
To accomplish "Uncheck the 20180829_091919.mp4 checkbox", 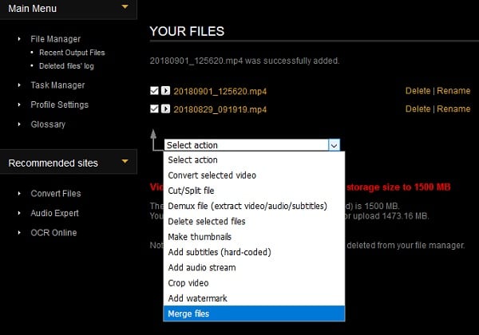I will click(x=154, y=108).
